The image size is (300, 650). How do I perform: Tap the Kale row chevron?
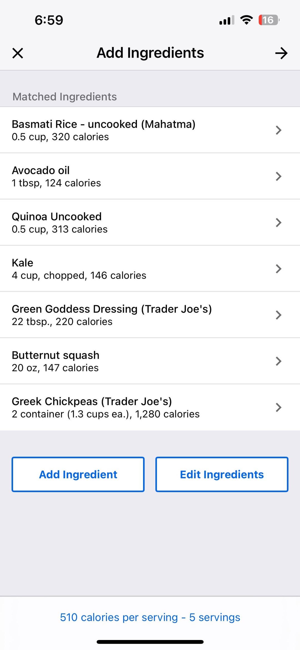278,269
